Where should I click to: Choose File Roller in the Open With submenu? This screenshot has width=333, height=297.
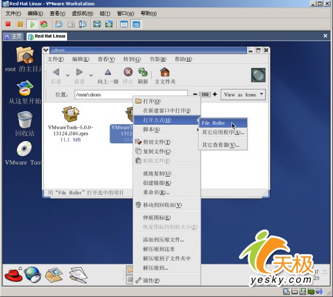(x=223, y=123)
